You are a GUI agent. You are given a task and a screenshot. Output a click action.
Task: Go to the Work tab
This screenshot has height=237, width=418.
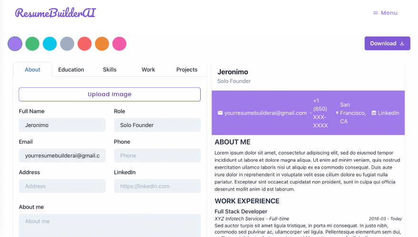148,70
